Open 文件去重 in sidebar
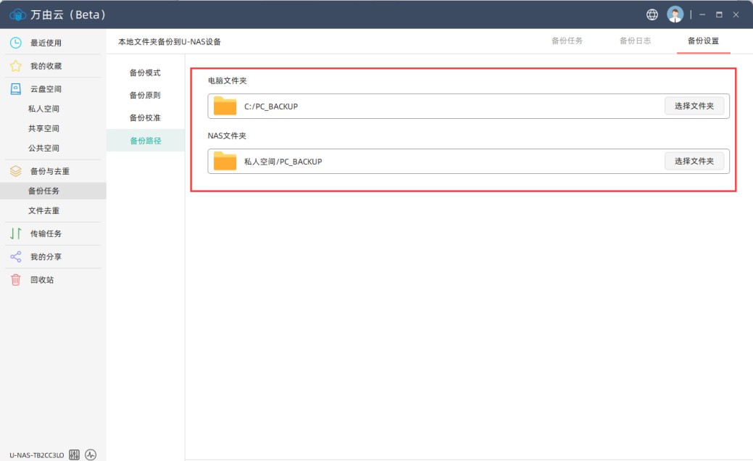 tap(43, 211)
